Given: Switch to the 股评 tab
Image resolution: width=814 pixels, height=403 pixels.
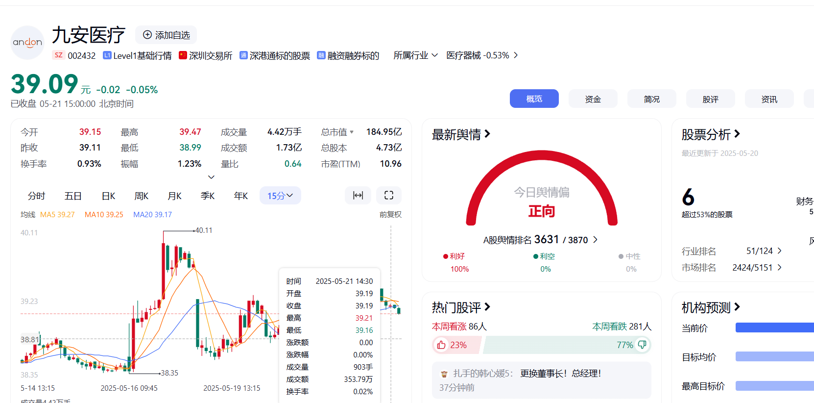Looking at the screenshot, I should 711,99.
